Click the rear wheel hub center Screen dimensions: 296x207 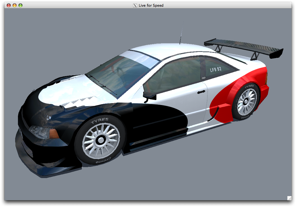tap(246, 102)
